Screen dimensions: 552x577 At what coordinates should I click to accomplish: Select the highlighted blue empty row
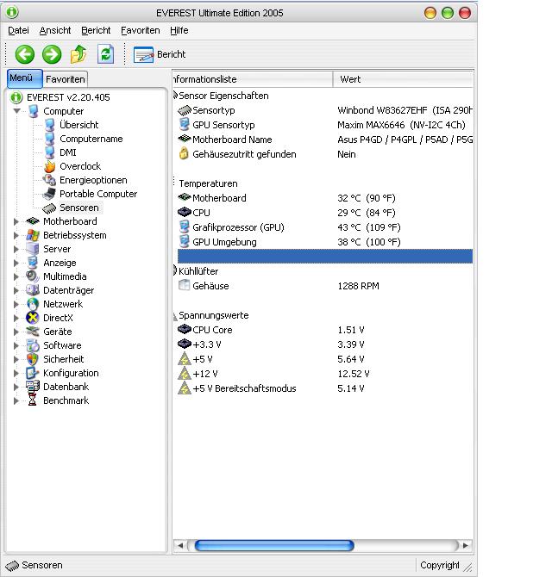pos(325,256)
